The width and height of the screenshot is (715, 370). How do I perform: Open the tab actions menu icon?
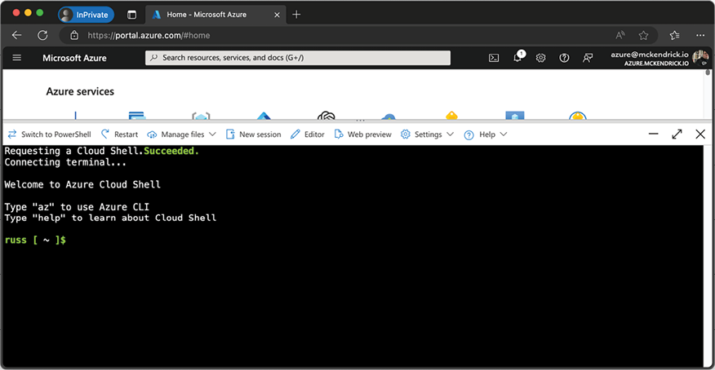click(131, 15)
